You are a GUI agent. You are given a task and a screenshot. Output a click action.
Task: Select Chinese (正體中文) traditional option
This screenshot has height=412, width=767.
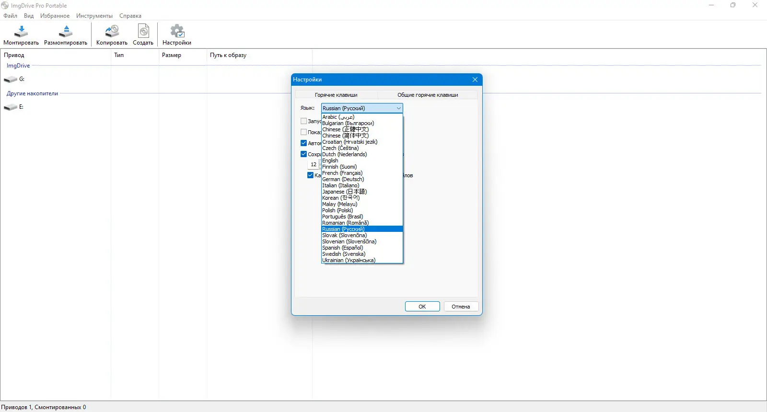[x=362, y=129]
